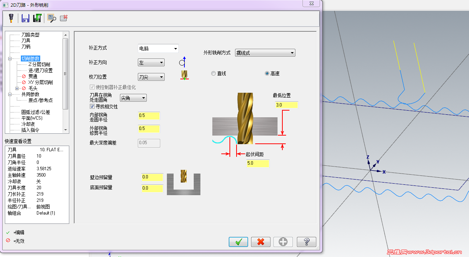Expand the 毛头 tree node
Screen dimensions: 469x257
click(17, 88)
